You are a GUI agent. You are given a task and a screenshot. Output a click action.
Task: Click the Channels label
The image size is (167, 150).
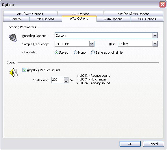[29, 52]
